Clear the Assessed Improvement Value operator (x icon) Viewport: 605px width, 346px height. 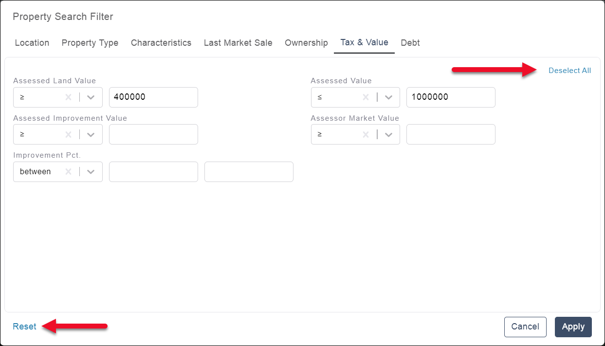coord(69,134)
